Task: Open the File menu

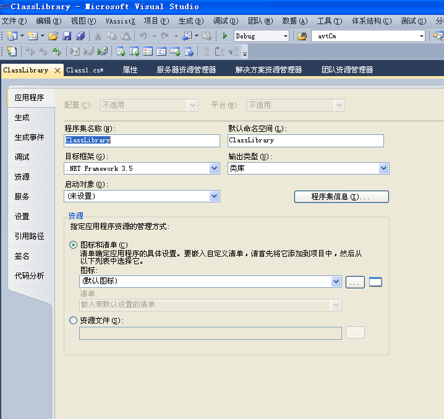Action: pos(14,21)
